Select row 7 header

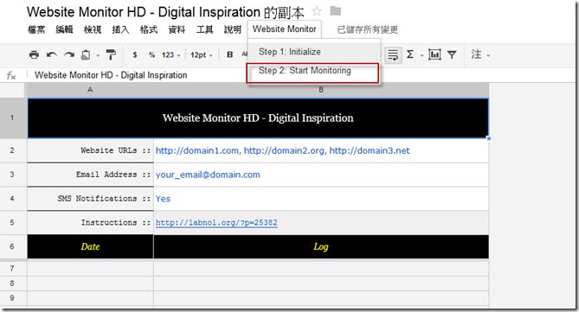click(12, 268)
